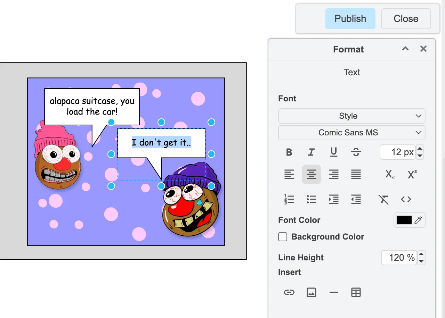Apply italic formatting to text

[x=311, y=152]
